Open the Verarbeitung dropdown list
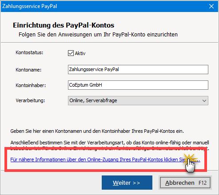Screen dimensions: 219x195 [x=138, y=101]
